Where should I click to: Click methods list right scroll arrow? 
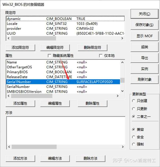123,147
